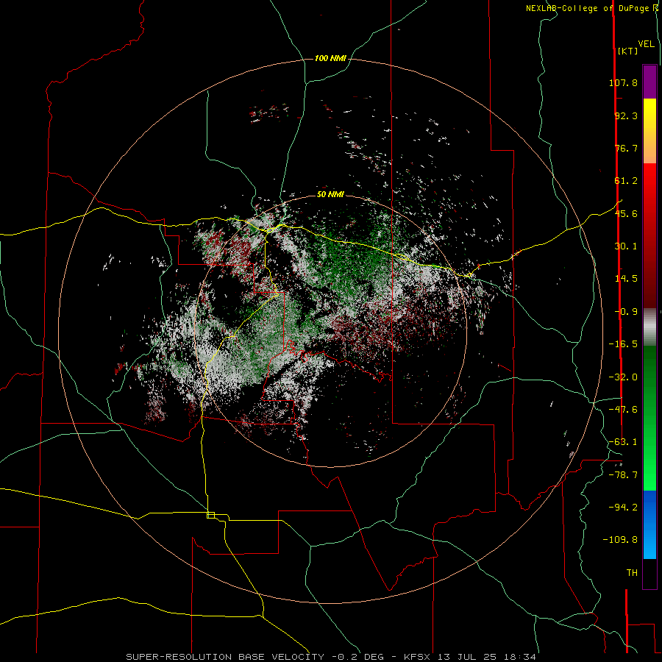The height and width of the screenshot is (662, 662).
Task: Click the small yellow square highway junction marker
Action: click(210, 515)
